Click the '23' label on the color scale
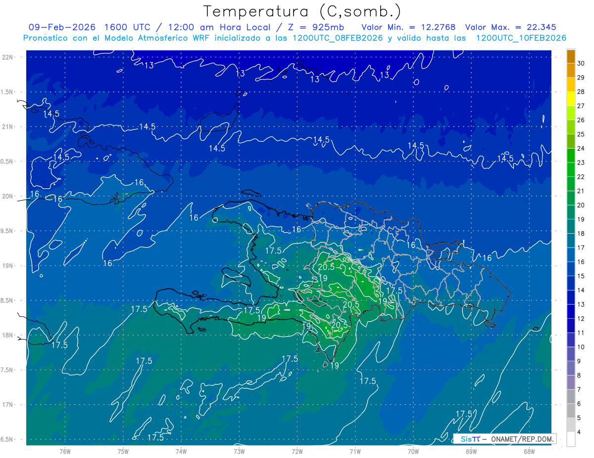The width and height of the screenshot is (594, 458). [581, 163]
